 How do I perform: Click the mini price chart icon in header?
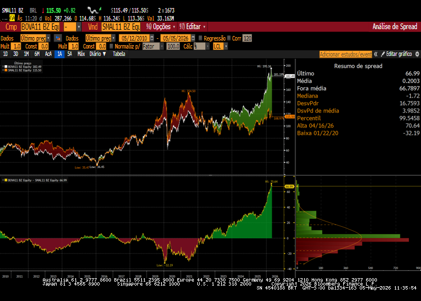point(94,10)
